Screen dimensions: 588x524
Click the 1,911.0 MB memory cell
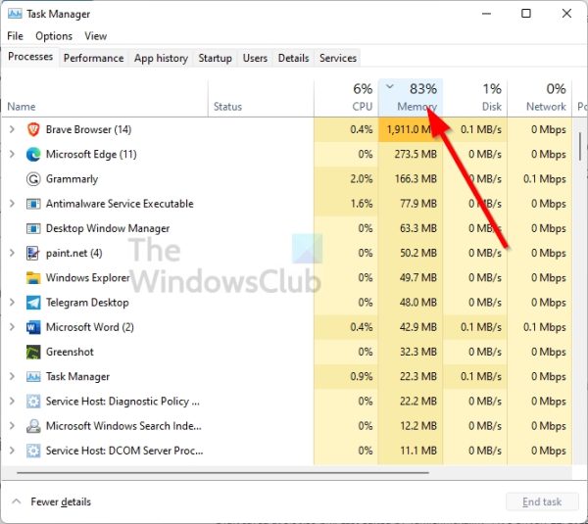411,129
